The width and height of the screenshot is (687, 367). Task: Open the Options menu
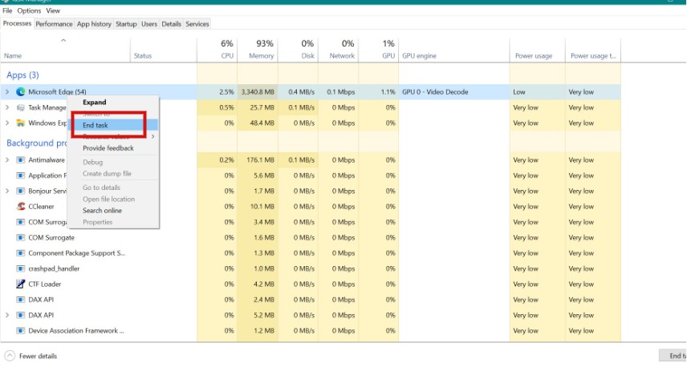point(29,10)
